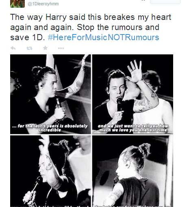Open the cut-off gear menu near the top

pos(144,0)
